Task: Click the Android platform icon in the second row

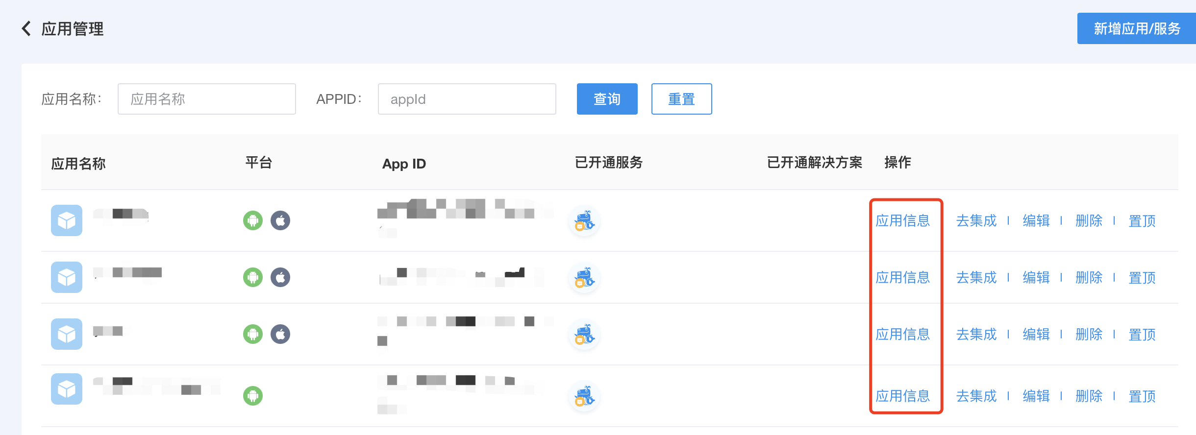Action: pos(253,277)
